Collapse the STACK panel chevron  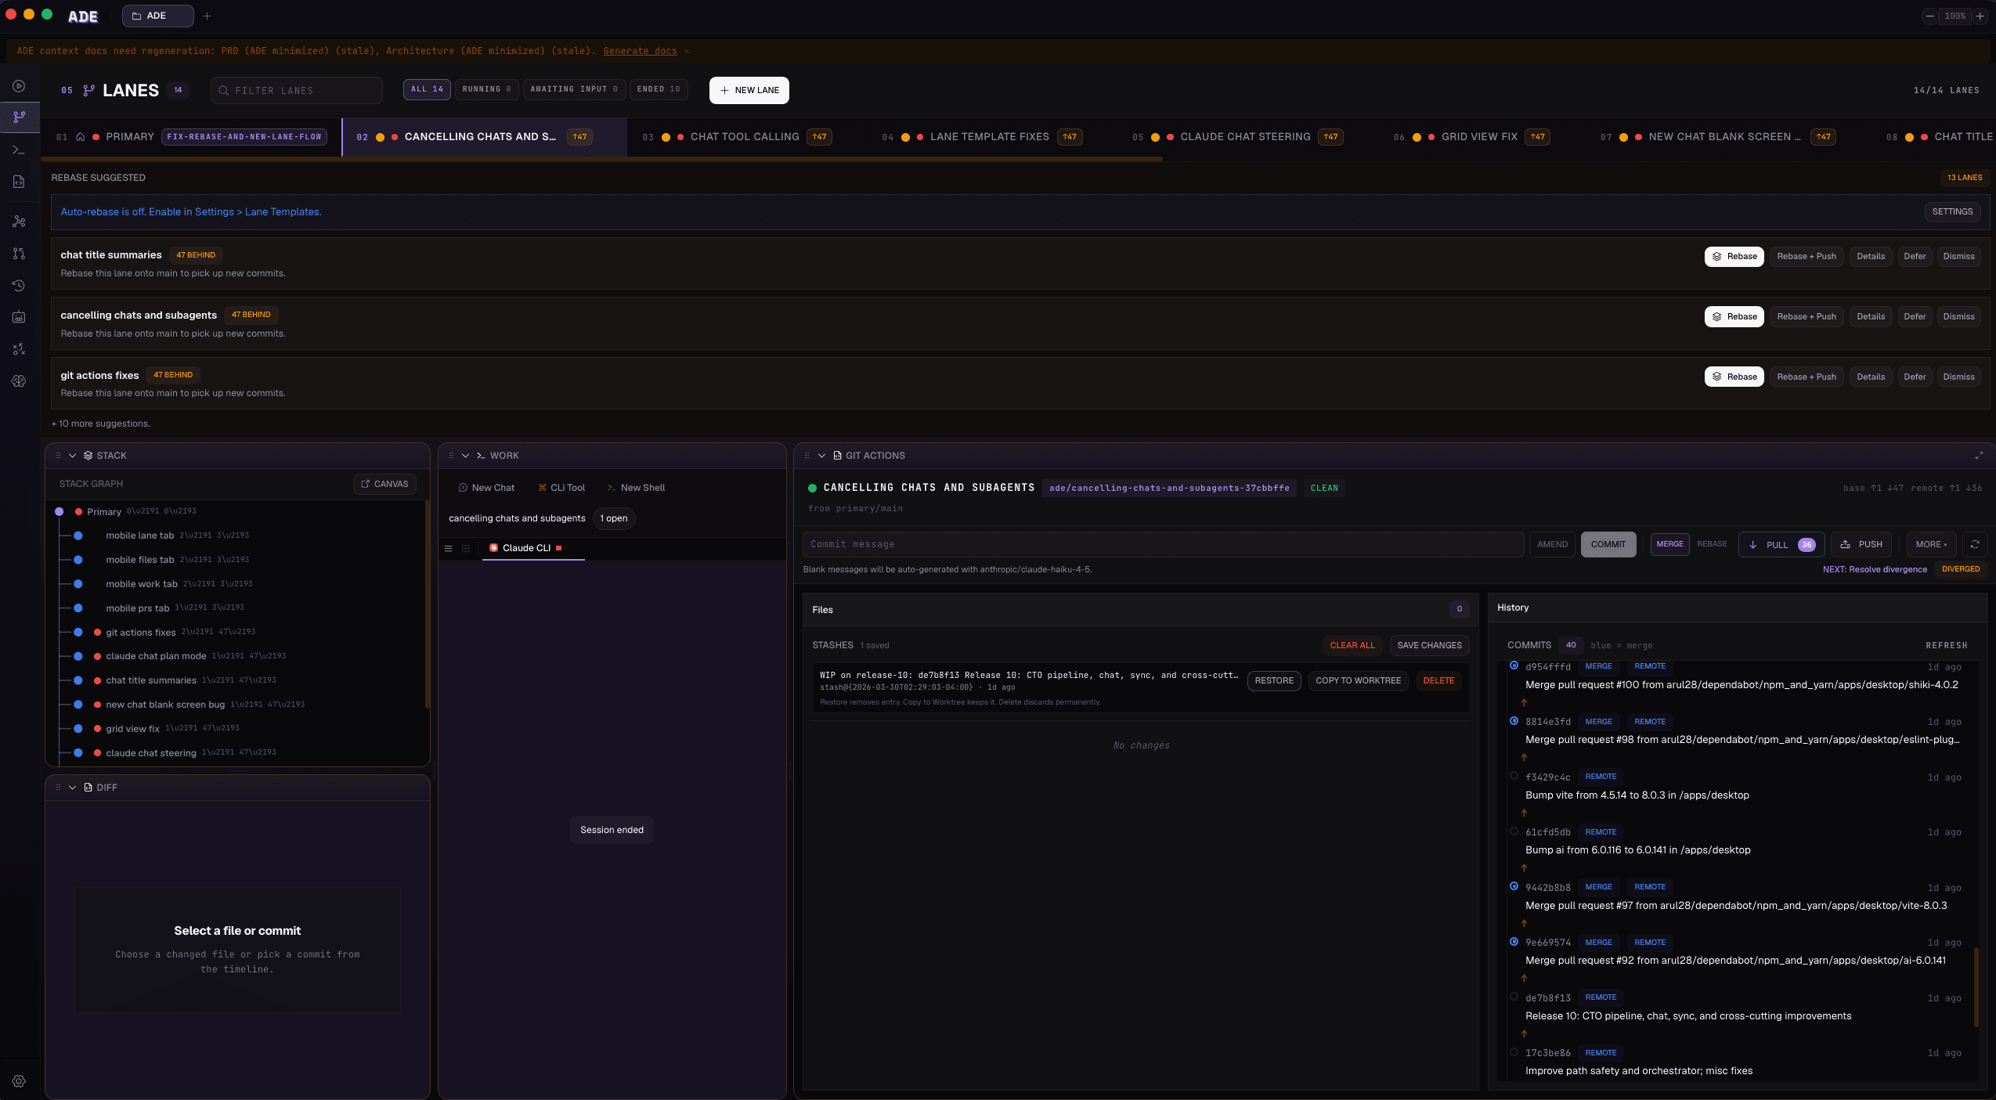[72, 456]
